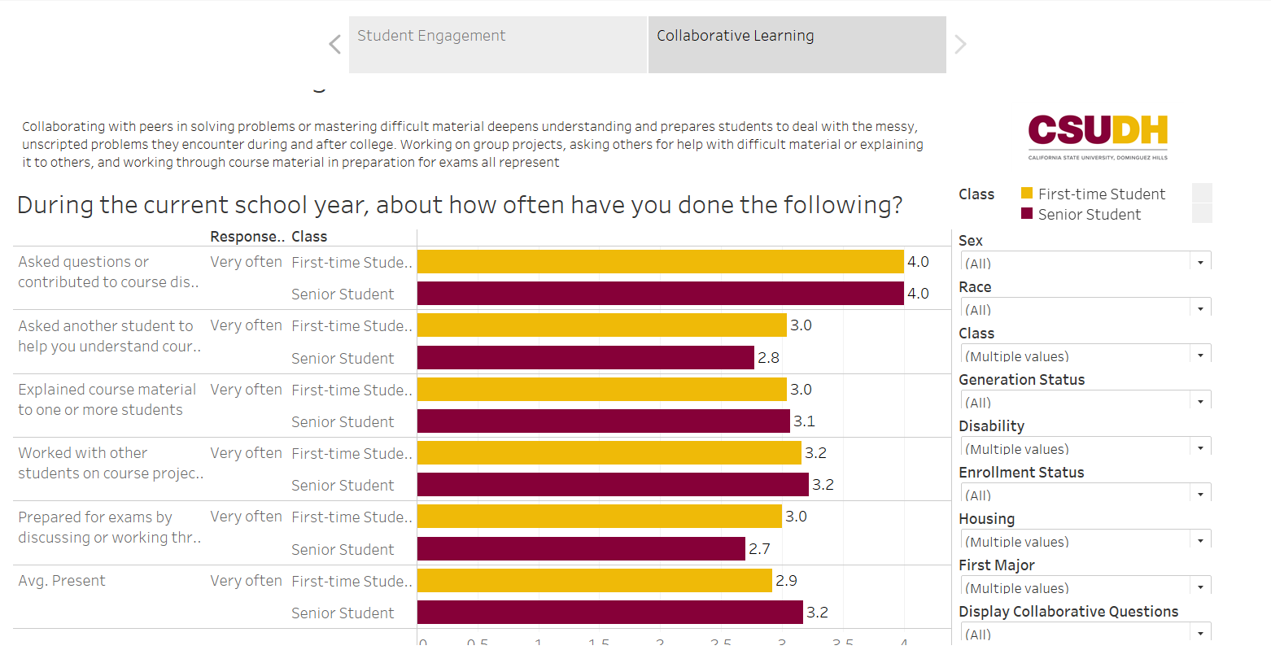Expand the Disability filter dropdown
Image resolution: width=1271 pixels, height=650 pixels.
1200,448
